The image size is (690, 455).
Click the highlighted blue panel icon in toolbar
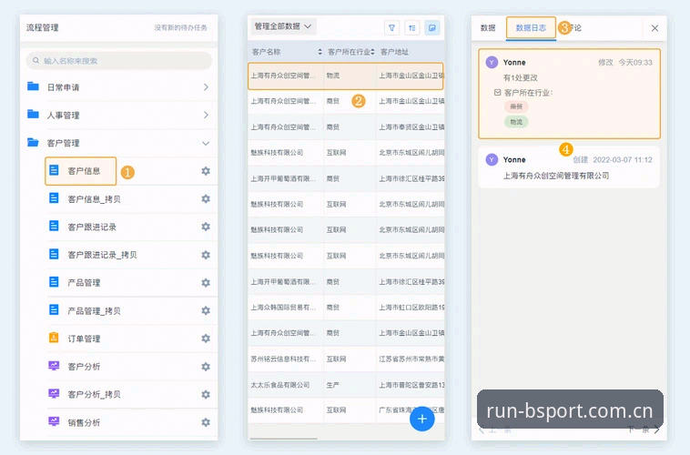(432, 27)
